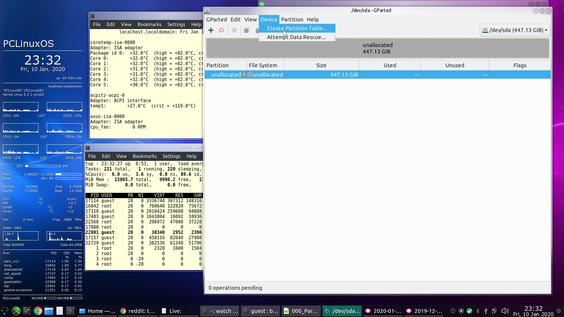Click the 0 operations pending status bar
The image size is (564, 317).
tap(378, 288)
